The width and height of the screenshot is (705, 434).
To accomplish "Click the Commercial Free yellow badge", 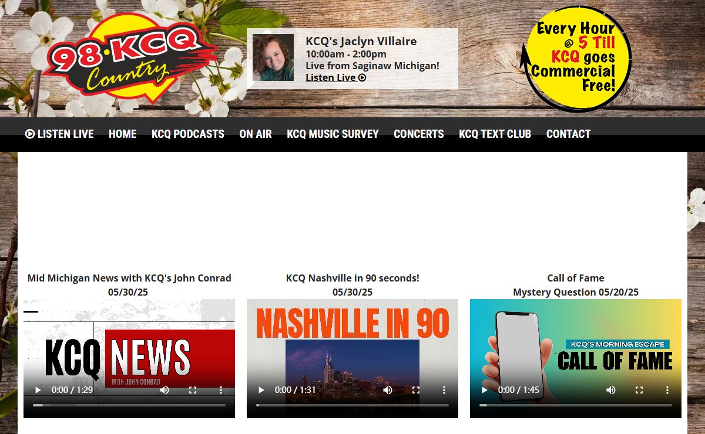I will tap(577, 59).
